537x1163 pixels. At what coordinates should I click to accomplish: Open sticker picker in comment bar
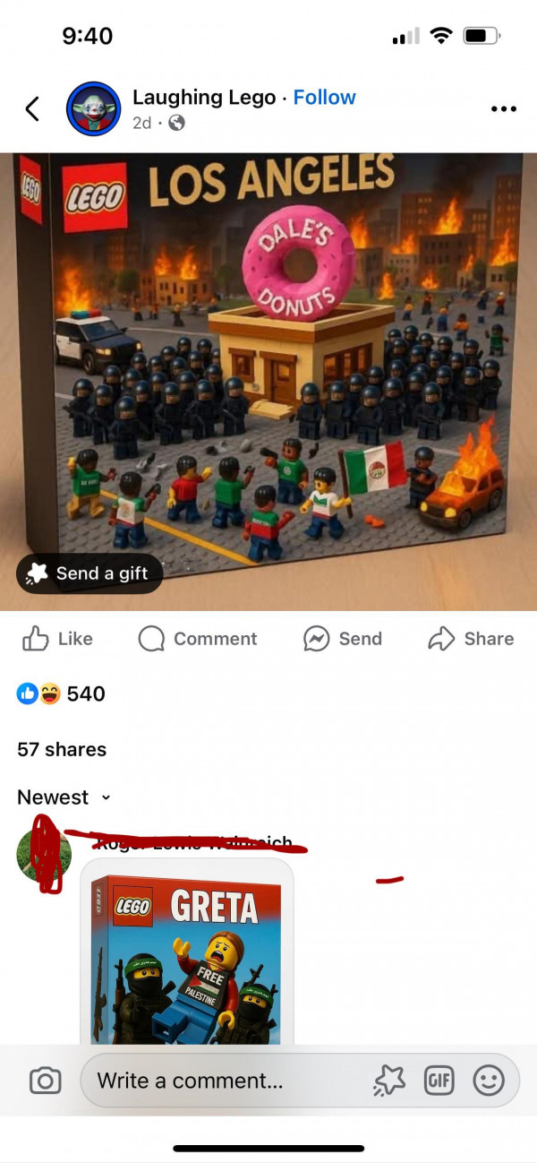coord(388,1081)
